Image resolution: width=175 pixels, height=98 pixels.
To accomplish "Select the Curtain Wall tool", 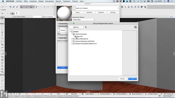I will [x=2, y=60].
